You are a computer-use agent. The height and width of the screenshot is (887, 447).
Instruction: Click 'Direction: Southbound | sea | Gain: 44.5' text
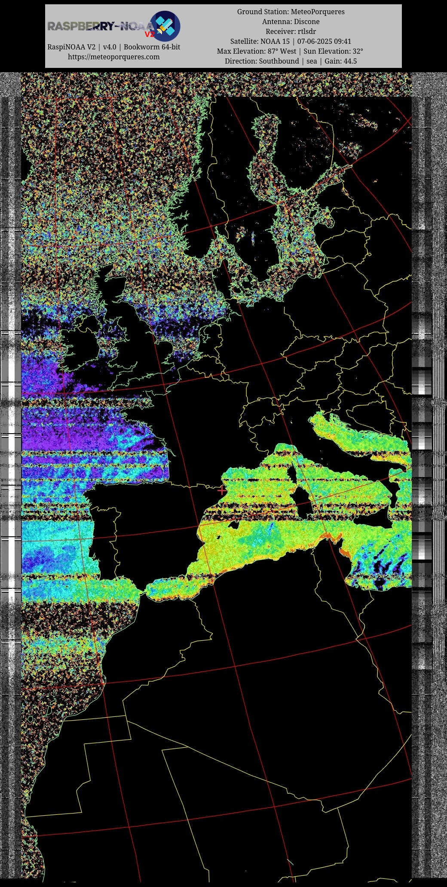click(291, 61)
